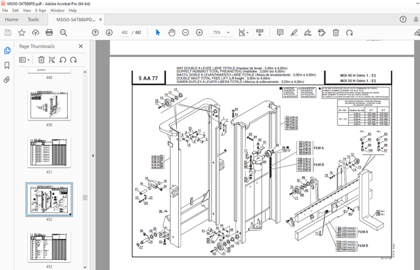
Task: Switch to the Home tab
Action: tap(12, 20)
